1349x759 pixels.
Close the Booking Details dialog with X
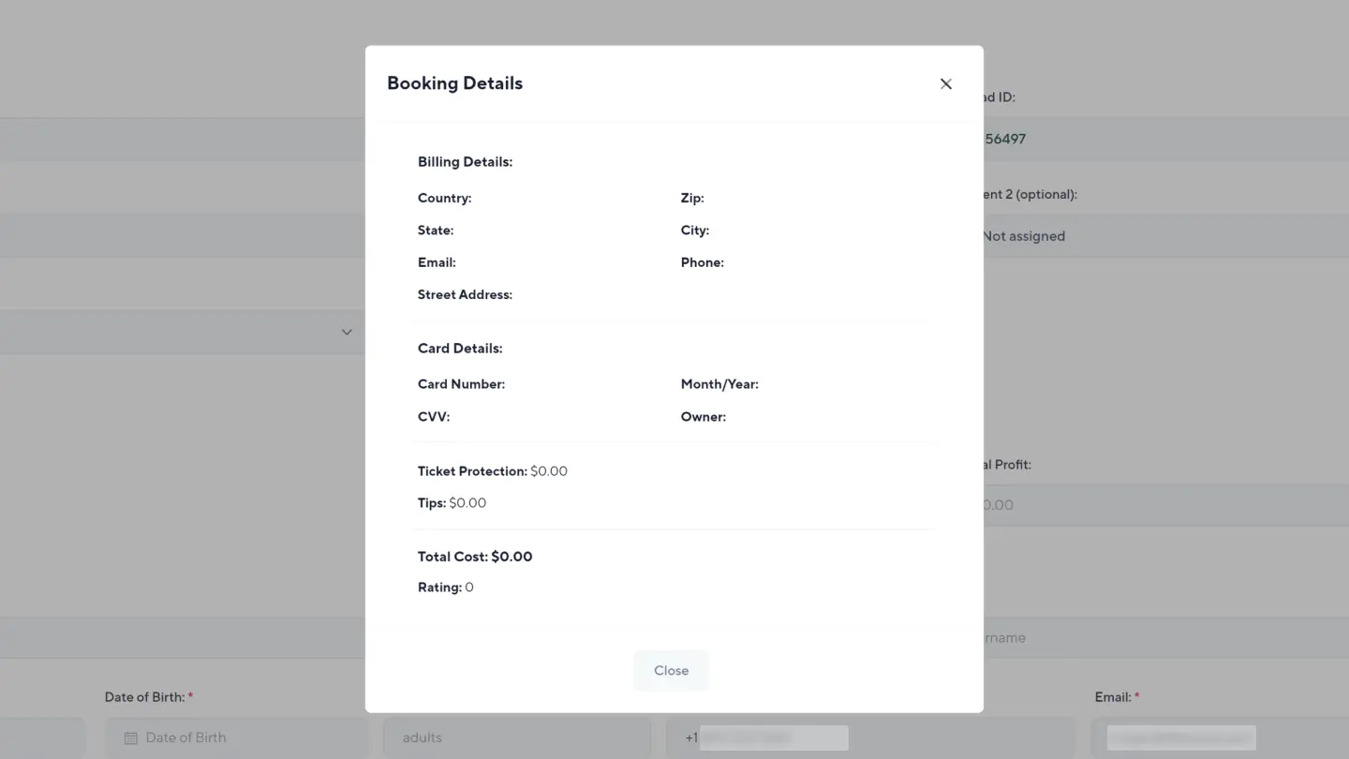946,84
